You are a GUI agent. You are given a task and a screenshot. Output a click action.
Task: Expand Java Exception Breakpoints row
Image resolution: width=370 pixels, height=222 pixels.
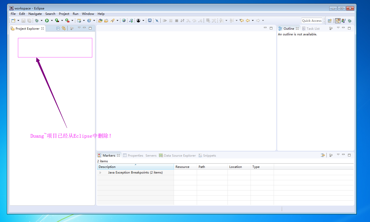point(100,173)
